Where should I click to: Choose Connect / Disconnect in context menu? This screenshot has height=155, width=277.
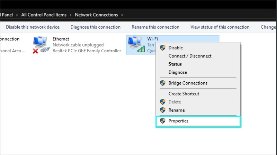pos(190,56)
